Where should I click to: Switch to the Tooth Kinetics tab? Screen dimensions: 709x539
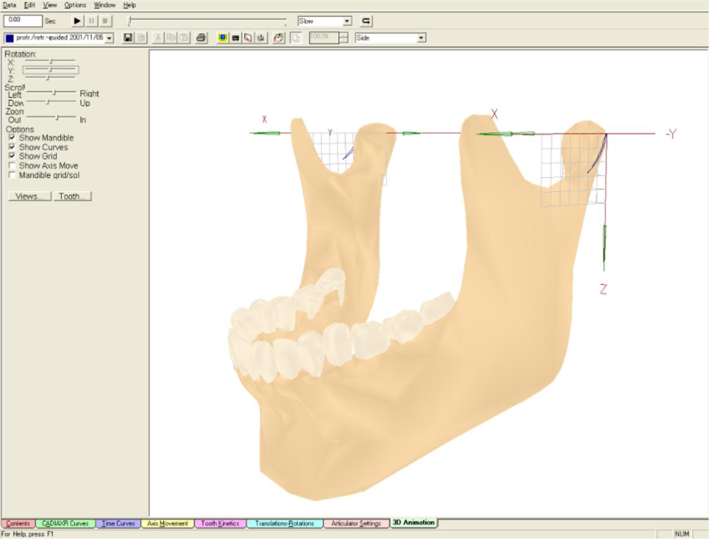tap(220, 523)
